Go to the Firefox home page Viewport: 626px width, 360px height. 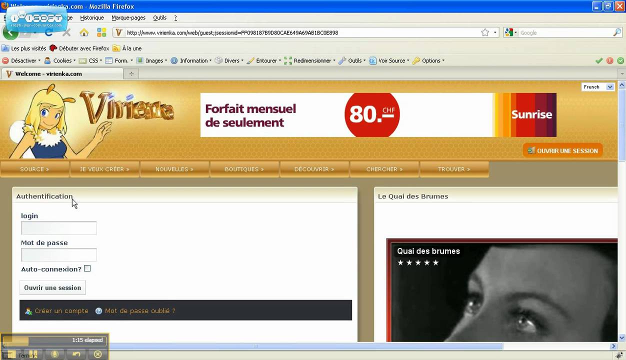point(84,32)
